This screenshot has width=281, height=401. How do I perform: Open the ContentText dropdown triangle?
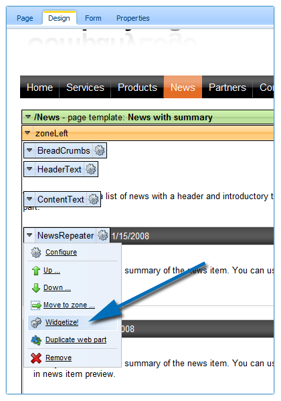coord(29,198)
